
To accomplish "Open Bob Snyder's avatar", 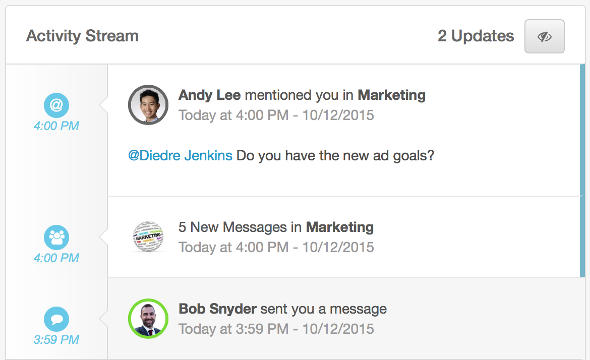I will (148, 318).
